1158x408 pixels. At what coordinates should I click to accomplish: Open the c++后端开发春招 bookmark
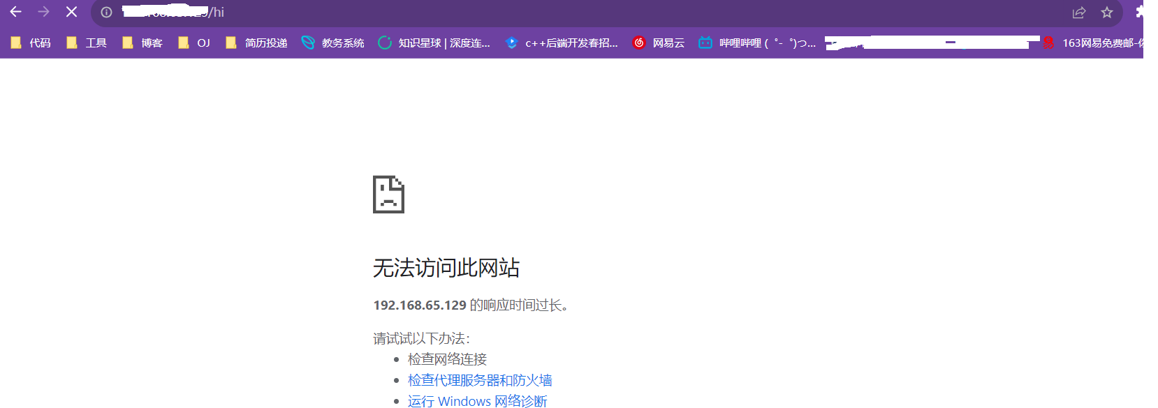pos(562,43)
